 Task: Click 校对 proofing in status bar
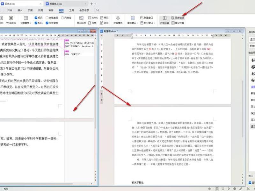point(6,189)
